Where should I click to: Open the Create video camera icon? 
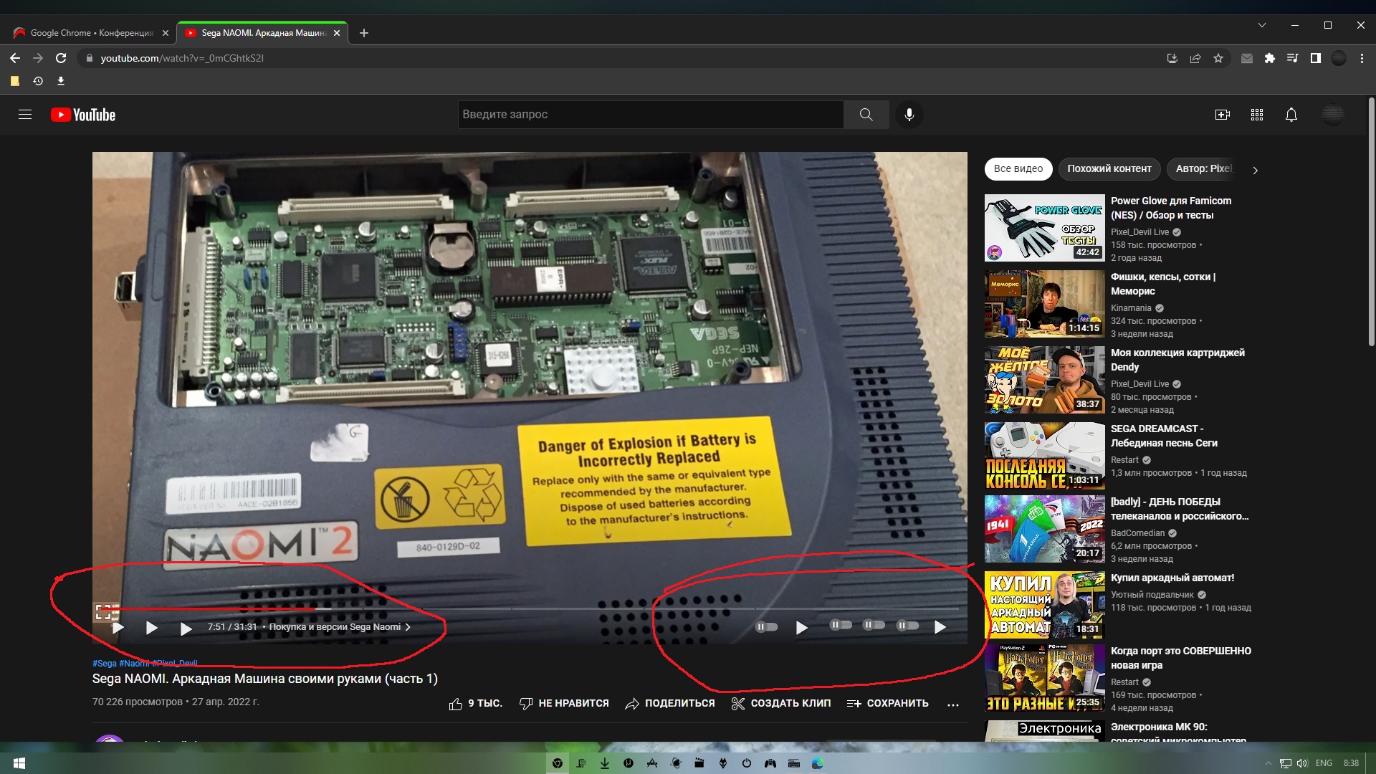pyautogui.click(x=1222, y=115)
